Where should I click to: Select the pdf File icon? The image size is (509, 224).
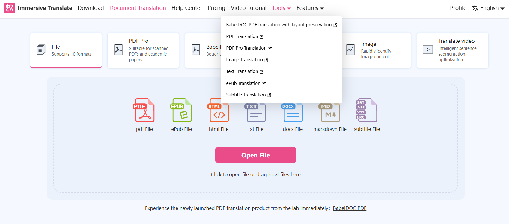pyautogui.click(x=144, y=110)
